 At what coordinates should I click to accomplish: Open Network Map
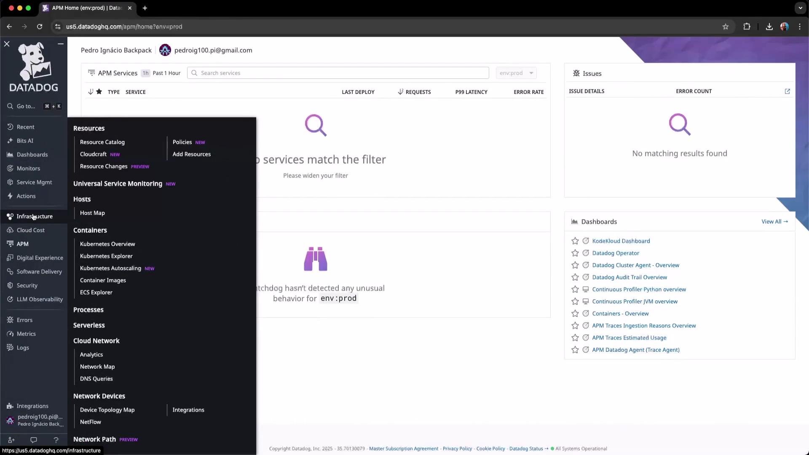(97, 367)
